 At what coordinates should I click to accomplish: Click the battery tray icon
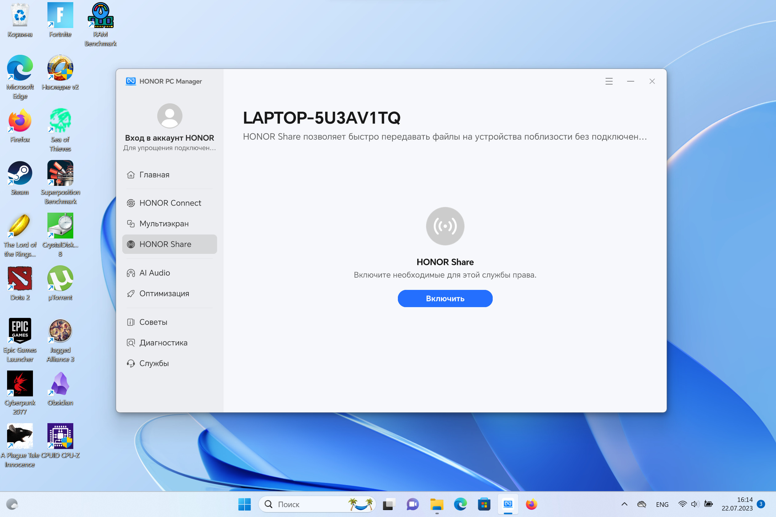click(708, 504)
